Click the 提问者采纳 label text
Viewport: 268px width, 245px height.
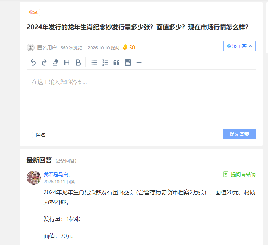coord(243,174)
